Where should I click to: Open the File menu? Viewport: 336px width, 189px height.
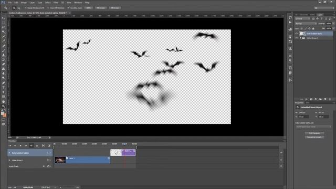[10, 3]
